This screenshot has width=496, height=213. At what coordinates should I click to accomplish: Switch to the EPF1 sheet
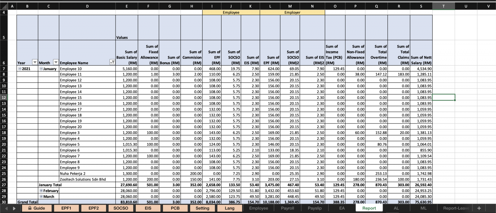click(66, 208)
